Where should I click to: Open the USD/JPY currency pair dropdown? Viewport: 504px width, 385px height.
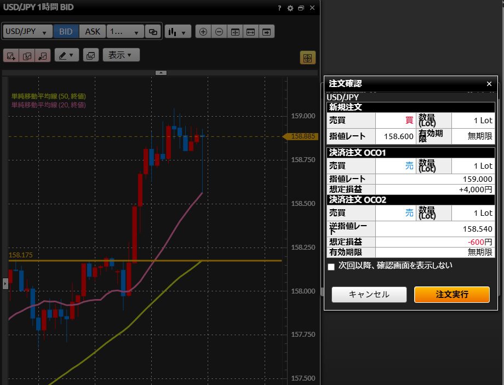(x=28, y=31)
